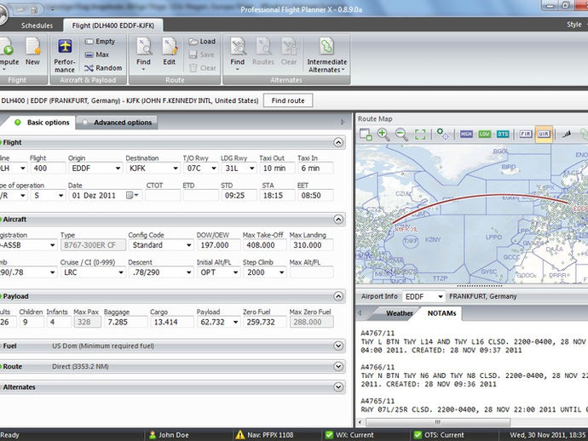
Task: Select Flight (DLH400 EDDF-KJFK) tab
Action: [112, 26]
